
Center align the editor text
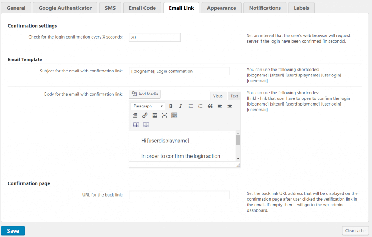click(230, 106)
